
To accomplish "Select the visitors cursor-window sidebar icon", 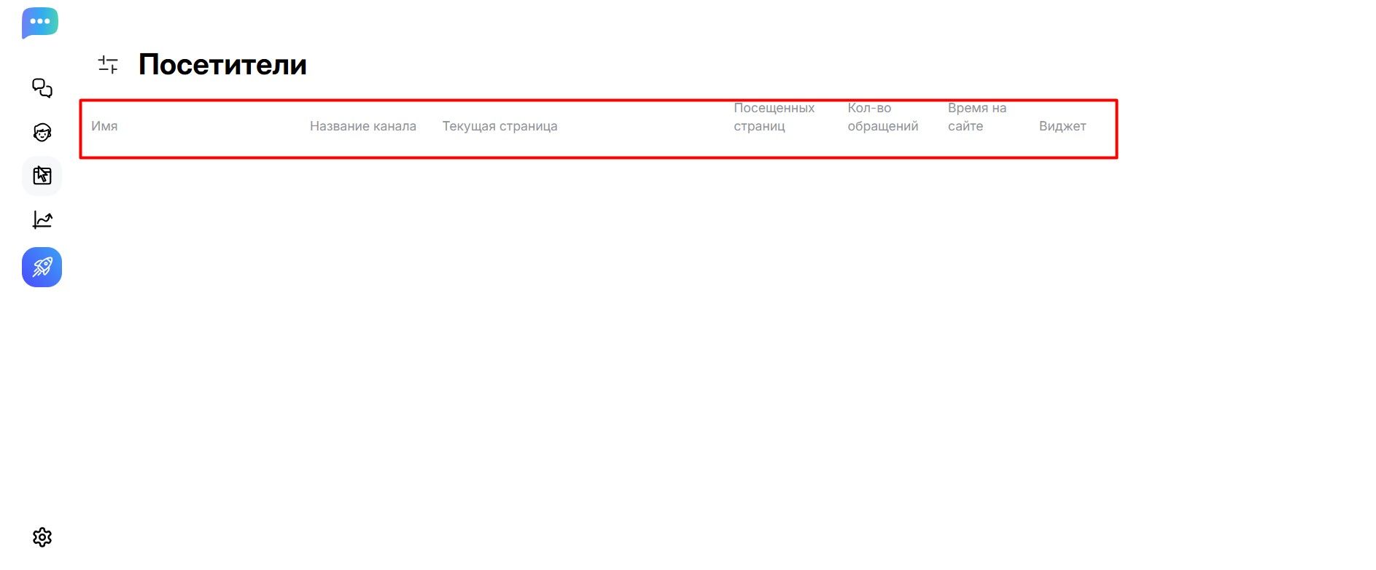I will coord(42,176).
